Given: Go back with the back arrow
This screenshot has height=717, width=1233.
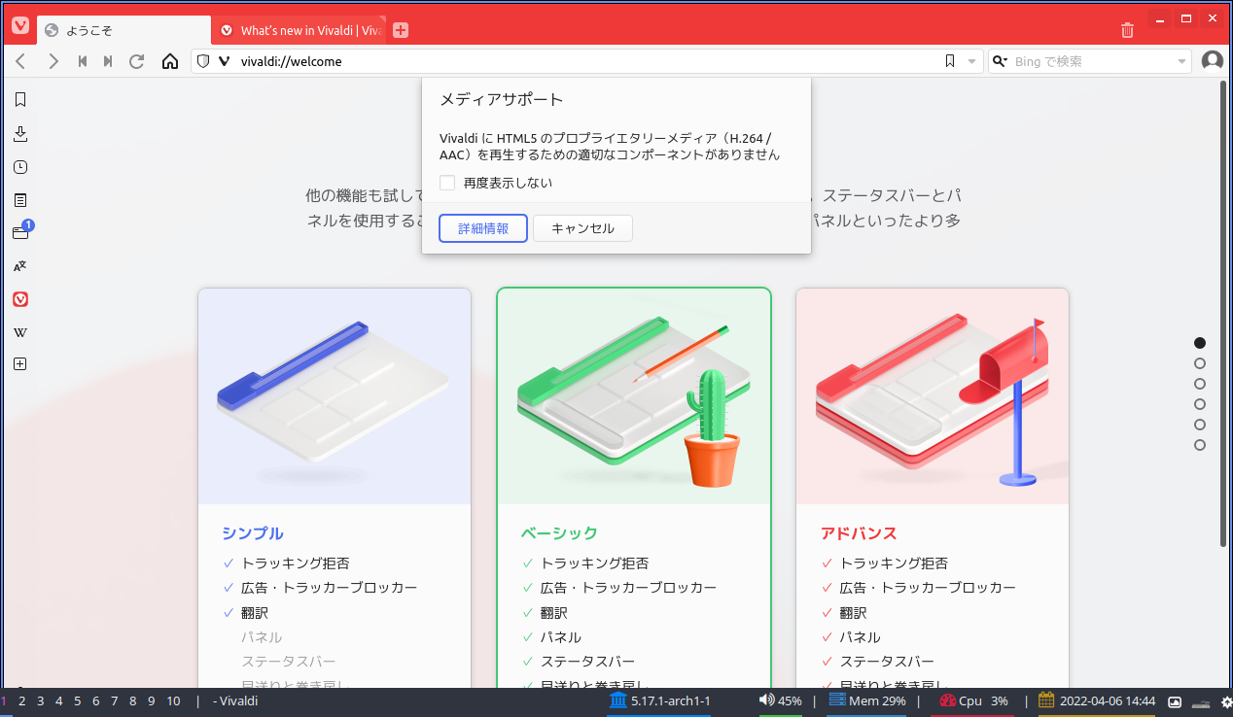Looking at the screenshot, I should point(21,61).
